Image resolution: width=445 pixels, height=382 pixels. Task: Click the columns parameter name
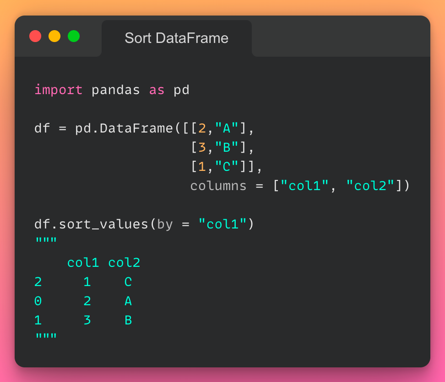(218, 186)
